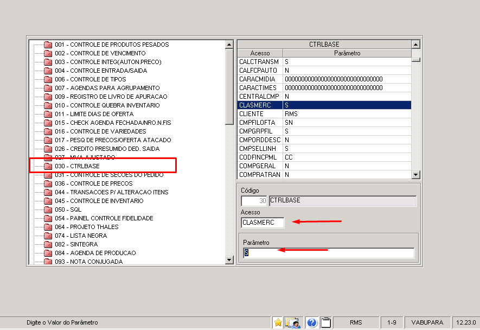
Task: Click the clipboard icon in status bar
Action: pyautogui.click(x=326, y=322)
